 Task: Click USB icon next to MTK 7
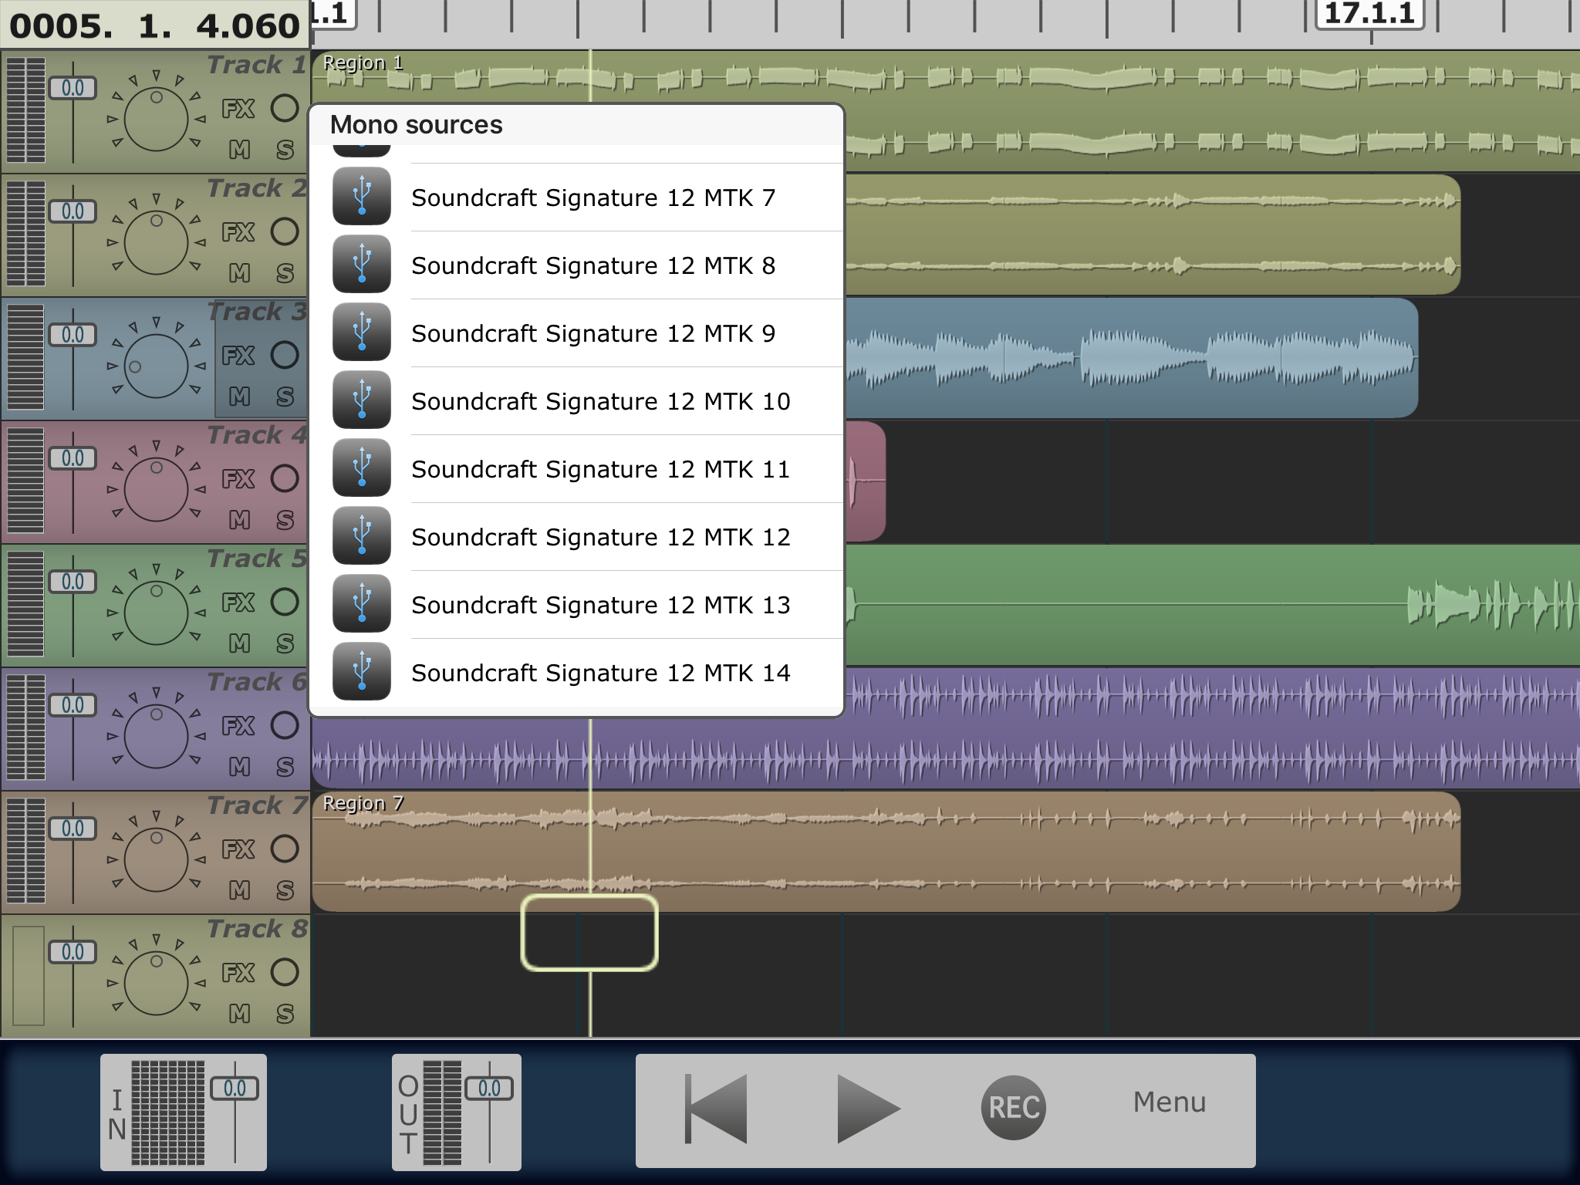coord(361,197)
